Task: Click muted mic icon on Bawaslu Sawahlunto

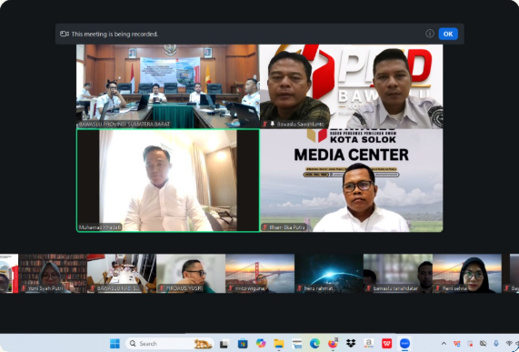Action: coord(264,125)
